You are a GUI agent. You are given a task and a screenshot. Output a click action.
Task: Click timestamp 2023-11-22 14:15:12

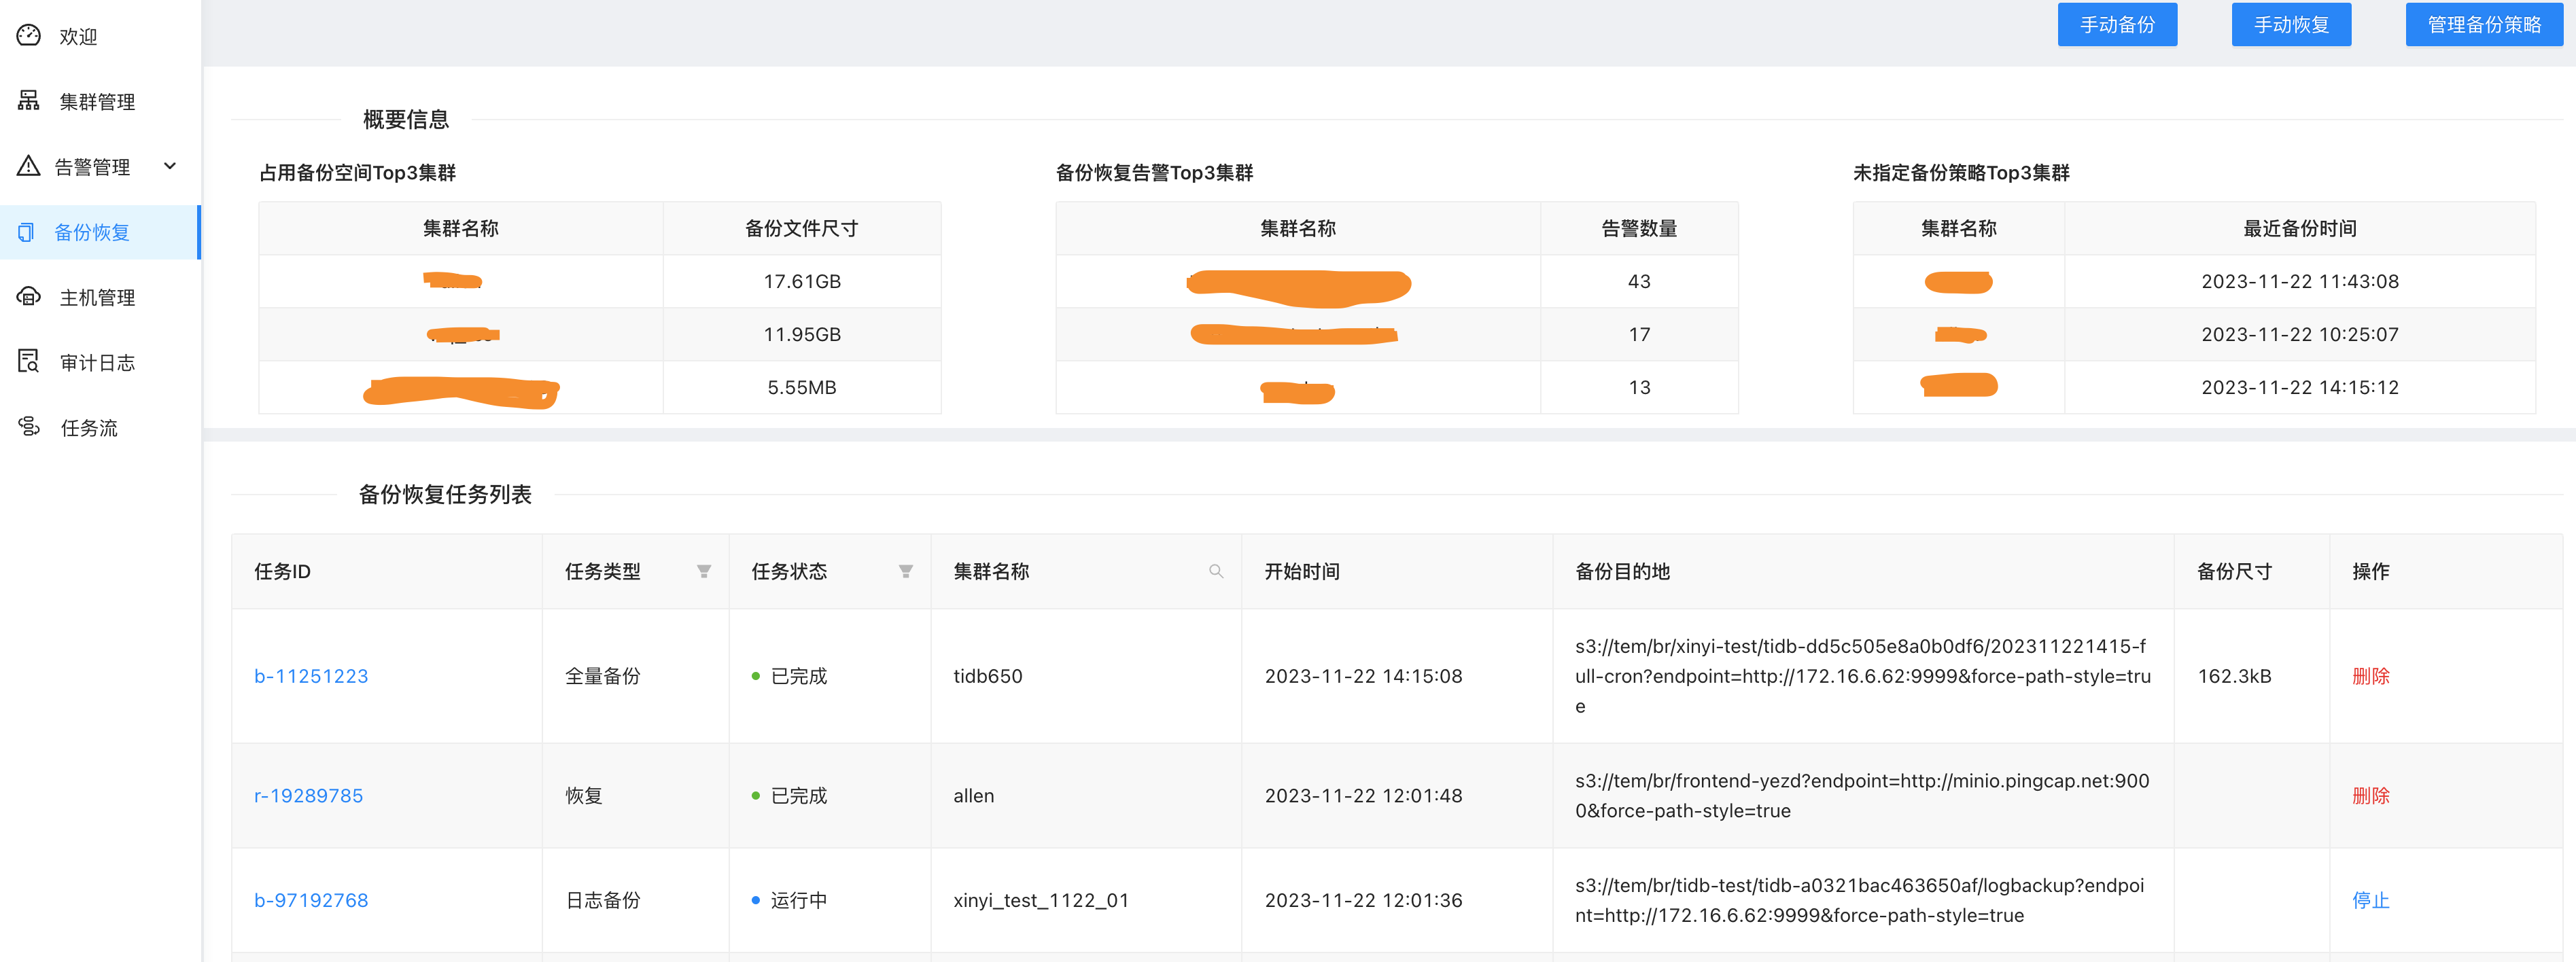2300,387
